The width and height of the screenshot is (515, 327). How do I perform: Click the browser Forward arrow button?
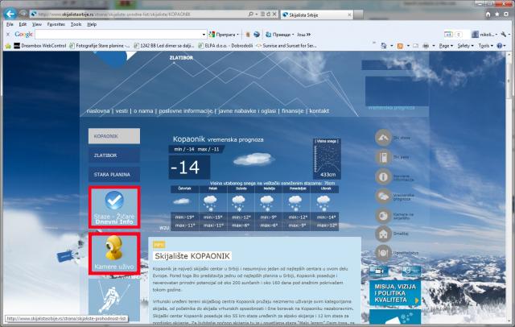tap(23, 14)
